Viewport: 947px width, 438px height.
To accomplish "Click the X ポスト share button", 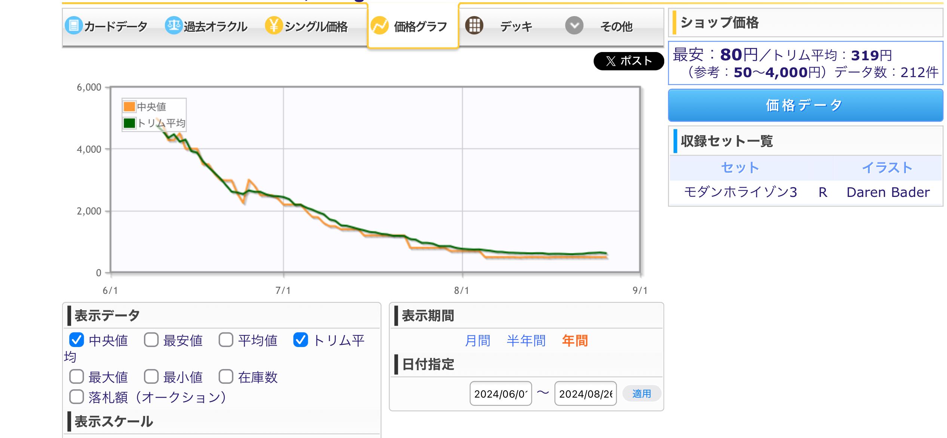I will point(628,61).
